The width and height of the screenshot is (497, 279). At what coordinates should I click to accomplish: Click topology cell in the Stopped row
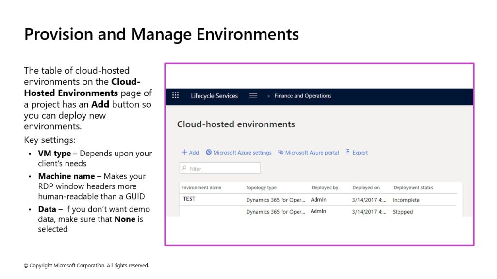[x=276, y=212]
